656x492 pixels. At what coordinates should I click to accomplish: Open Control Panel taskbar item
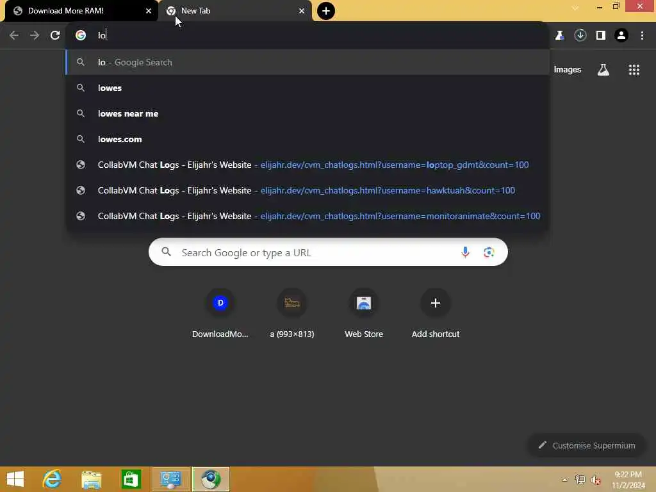[x=170, y=479]
